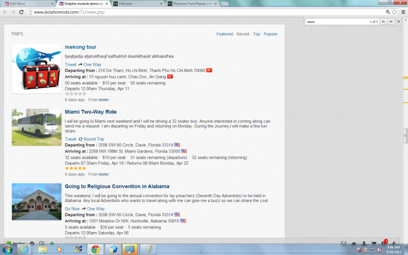Go back using the browser back arrow

tap(5, 12)
